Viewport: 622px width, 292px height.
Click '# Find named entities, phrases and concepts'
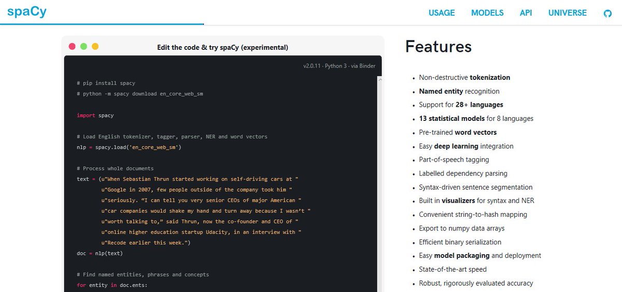pos(143,274)
